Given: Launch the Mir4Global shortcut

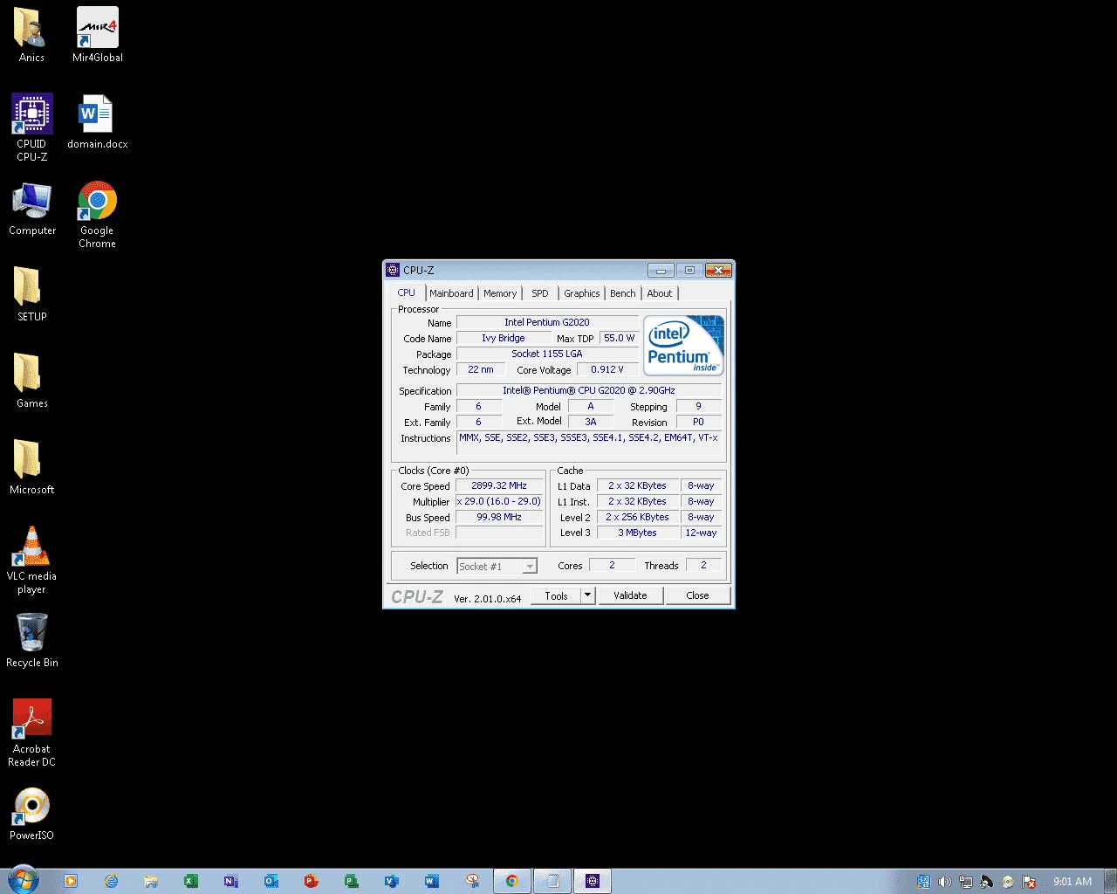Looking at the screenshot, I should [x=97, y=35].
